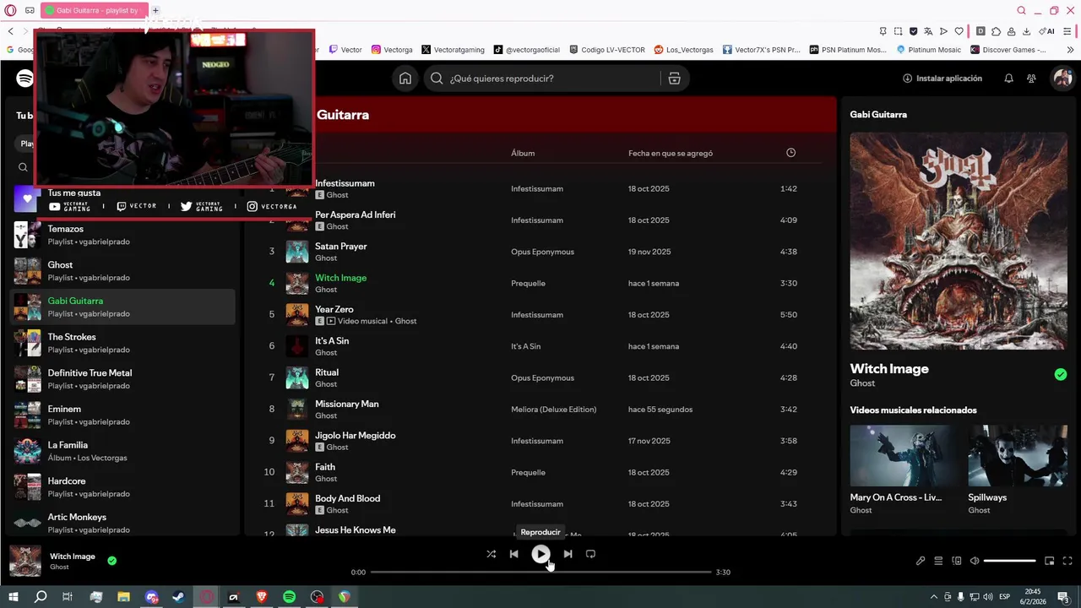Open Temazos playlist in library

point(123,235)
